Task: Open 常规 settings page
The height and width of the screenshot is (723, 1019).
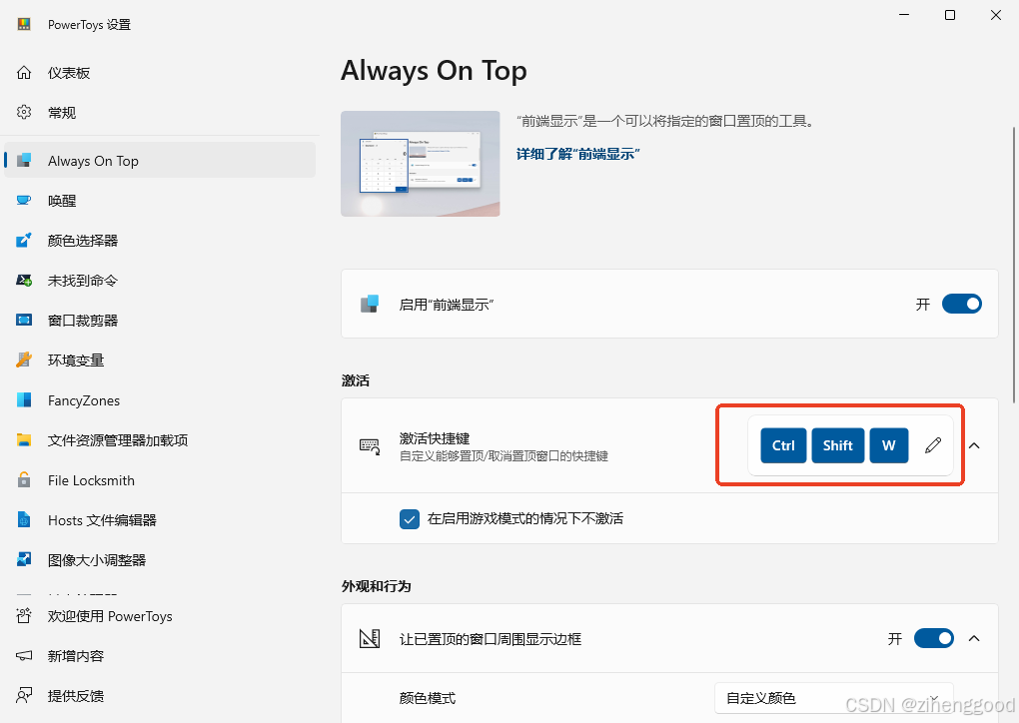Action: point(160,113)
